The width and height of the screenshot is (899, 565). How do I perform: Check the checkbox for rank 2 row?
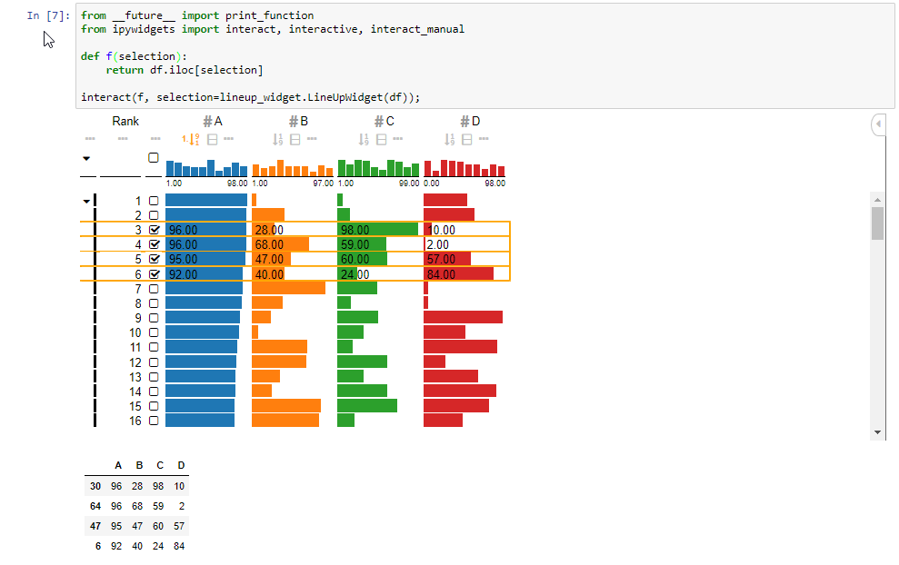(x=154, y=215)
